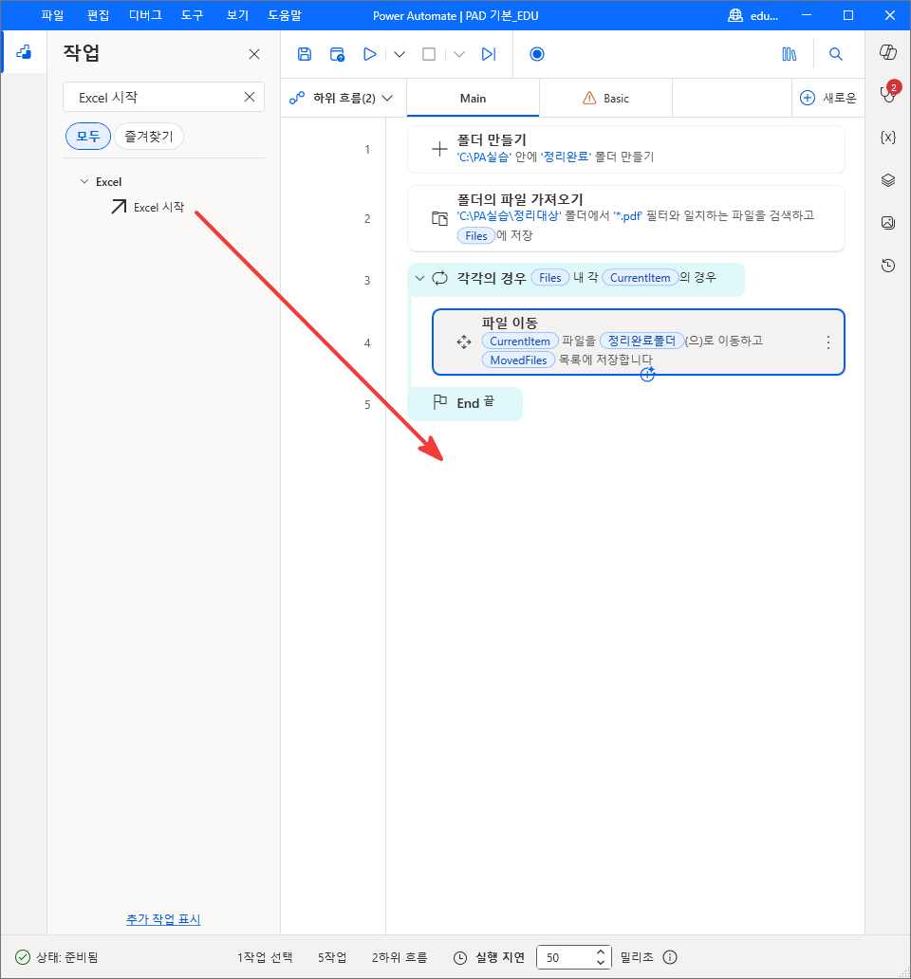
Task: Start the Recorder icon
Action: (537, 54)
